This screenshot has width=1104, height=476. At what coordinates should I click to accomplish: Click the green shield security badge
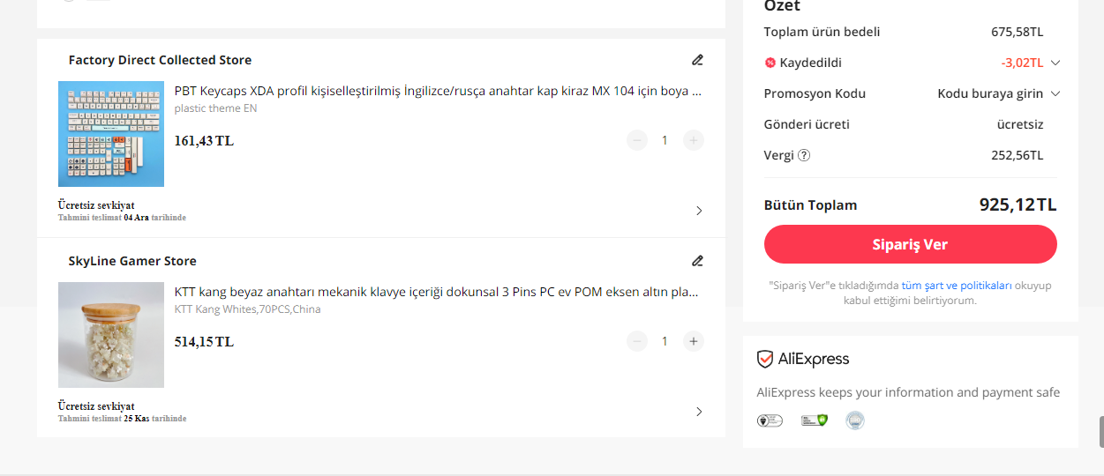(x=814, y=420)
